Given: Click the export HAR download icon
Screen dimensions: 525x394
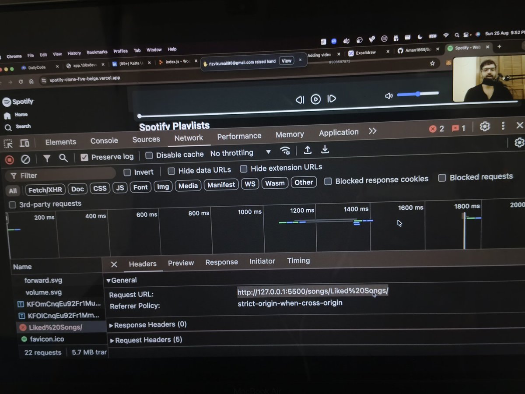Looking at the screenshot, I should tap(325, 150).
